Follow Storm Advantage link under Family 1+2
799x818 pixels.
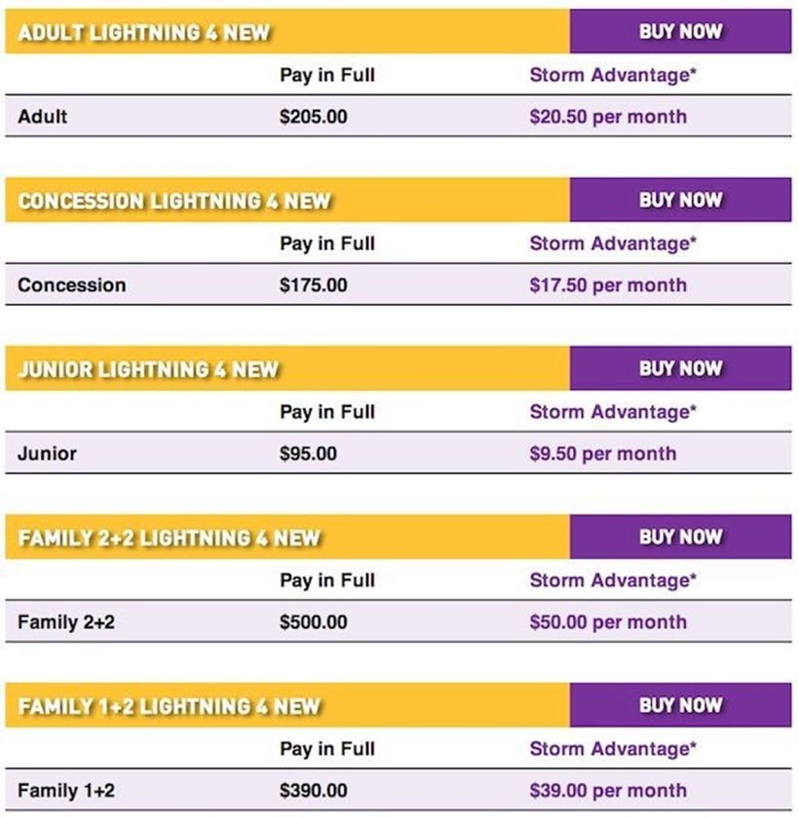613,749
